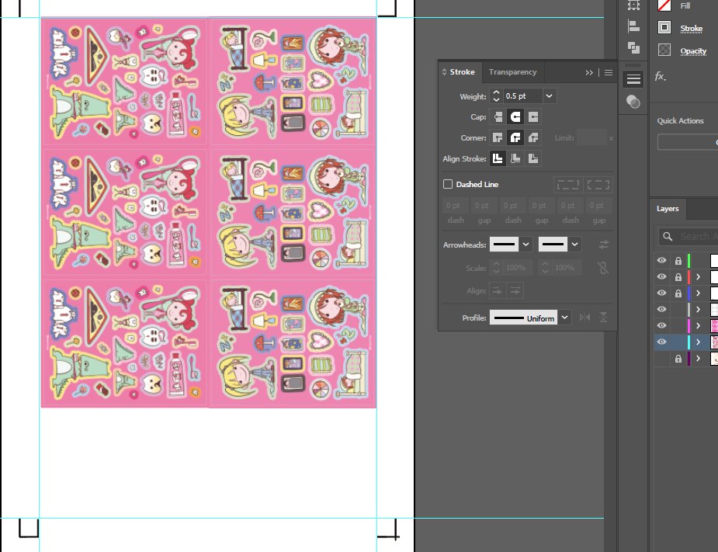The width and height of the screenshot is (718, 552).
Task: Click the preserve exact dash lengths icon
Action: pos(568,185)
